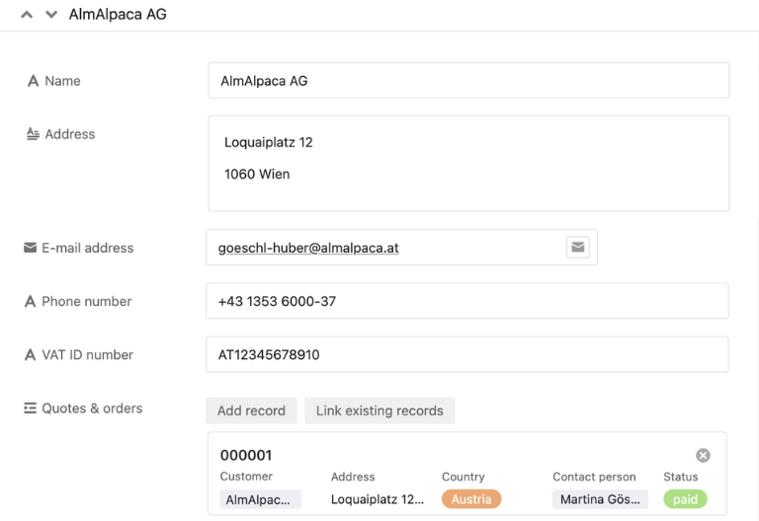Go to previous record with up chevron
The image size is (759, 521).
pos(27,15)
